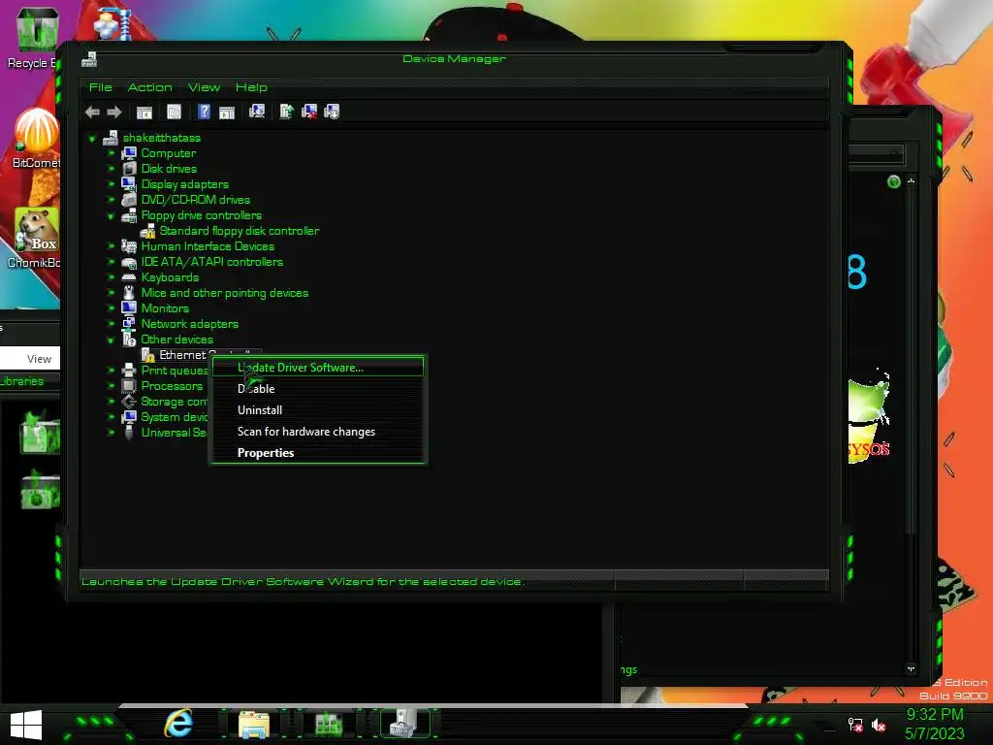This screenshot has width=993, height=745.
Task: Choose Disable from the context menu
Action: (318, 389)
